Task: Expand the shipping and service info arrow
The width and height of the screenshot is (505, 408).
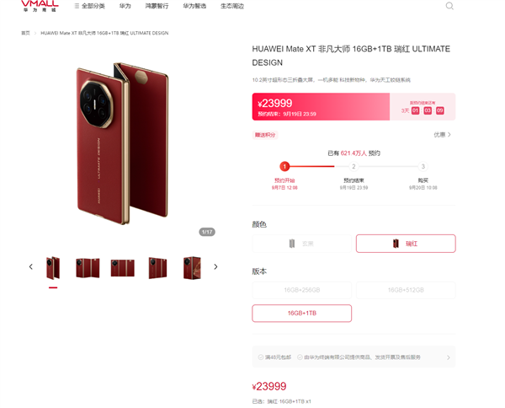Action: click(x=449, y=357)
